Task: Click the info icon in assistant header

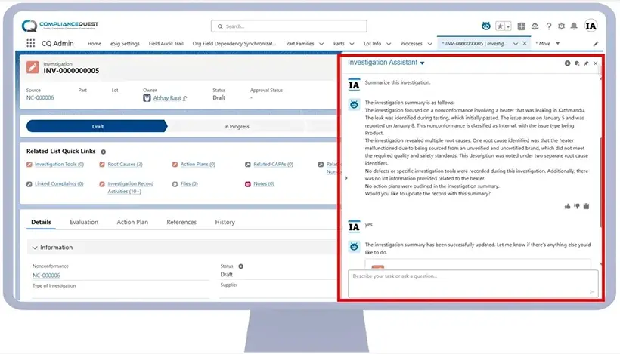Action: (567, 63)
